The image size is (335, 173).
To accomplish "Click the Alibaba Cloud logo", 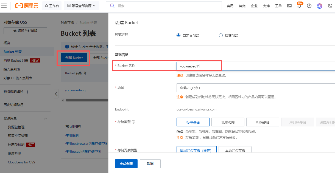I will (x=27, y=6).
